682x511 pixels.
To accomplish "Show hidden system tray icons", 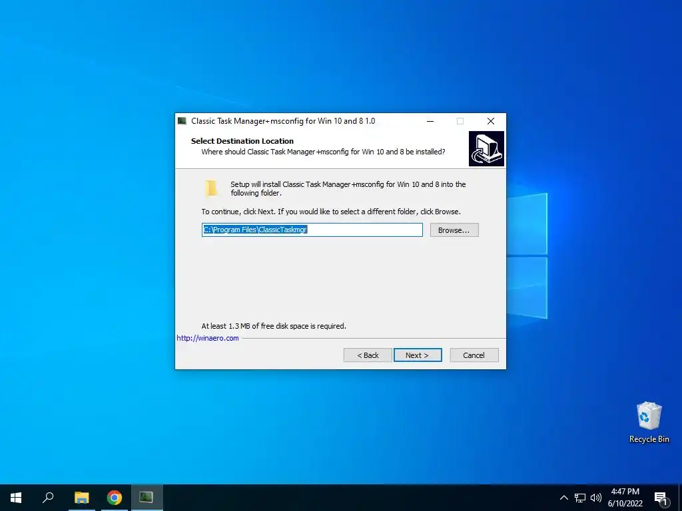I will [563, 498].
